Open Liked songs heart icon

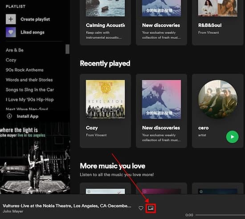11,32
